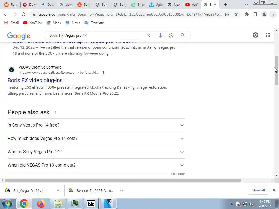This screenshot has width=279, height=209.
Task: Open the tab search dropdown chevron
Action: click(246, 5)
